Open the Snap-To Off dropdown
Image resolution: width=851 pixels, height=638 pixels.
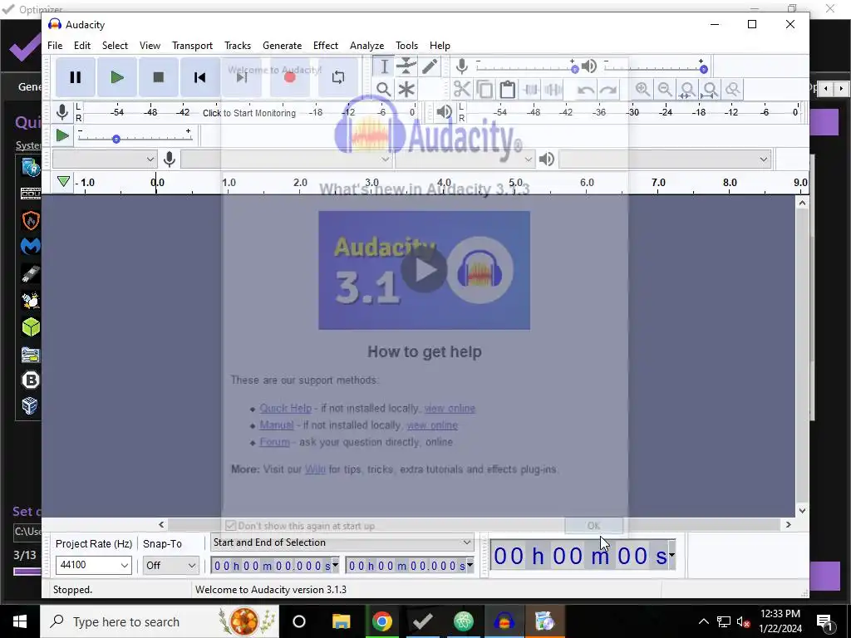pos(170,565)
